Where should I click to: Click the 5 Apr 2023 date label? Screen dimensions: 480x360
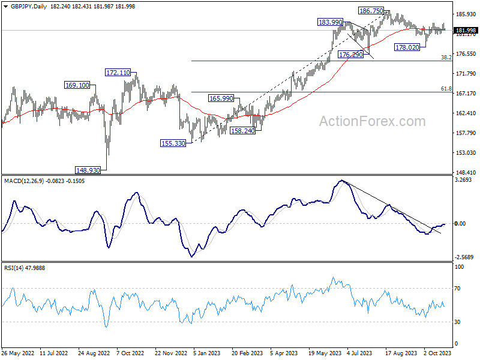point(284,353)
